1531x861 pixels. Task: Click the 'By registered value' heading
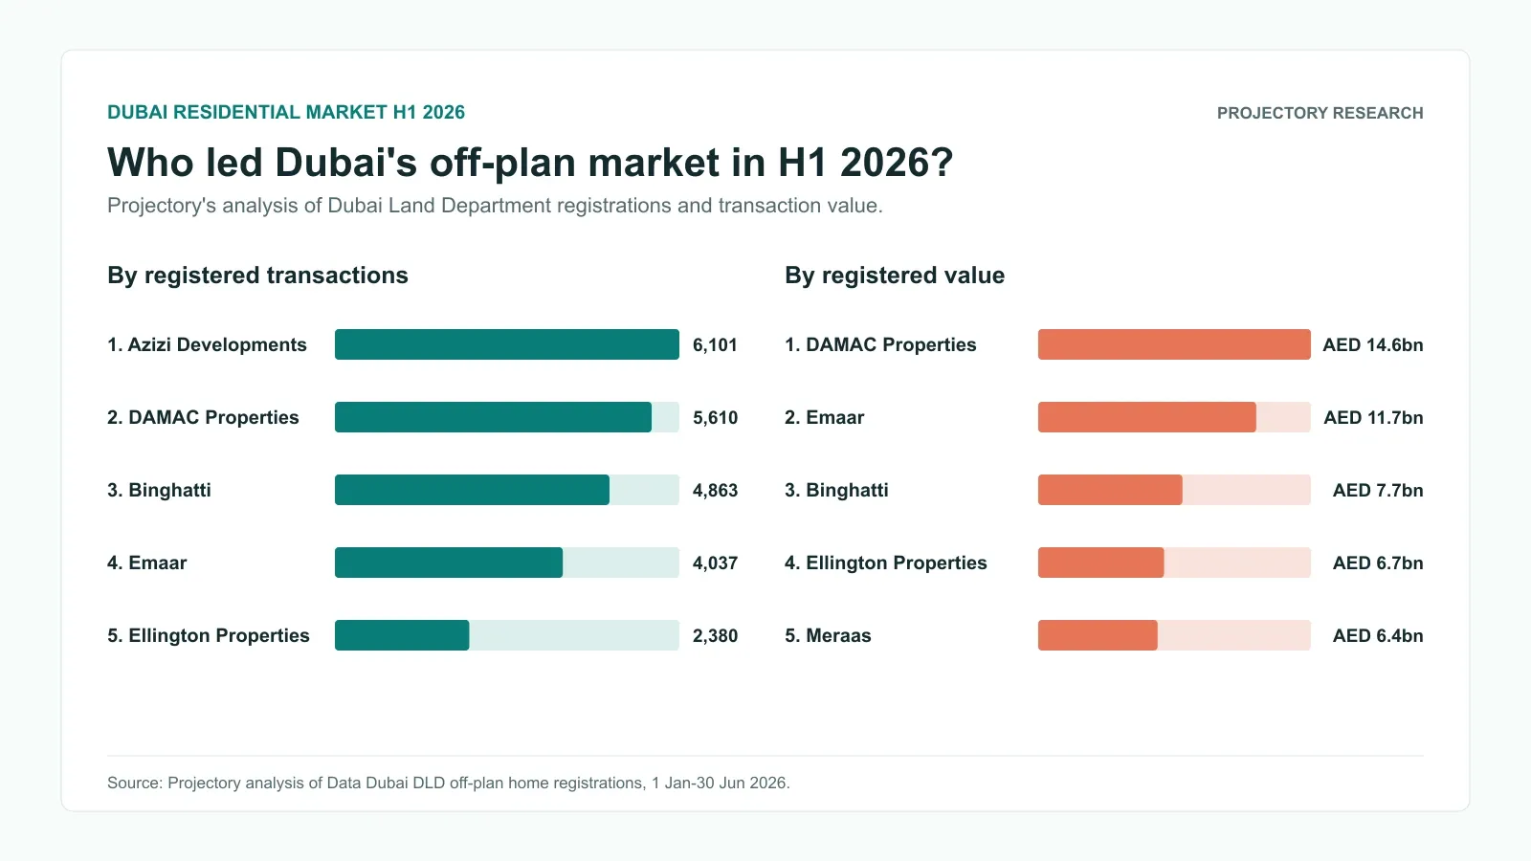point(895,276)
